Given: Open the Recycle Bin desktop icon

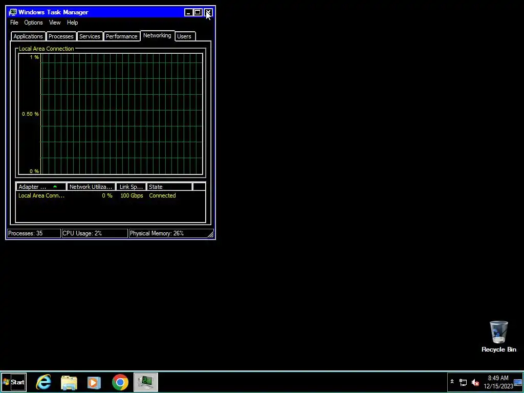Looking at the screenshot, I should coord(498,337).
